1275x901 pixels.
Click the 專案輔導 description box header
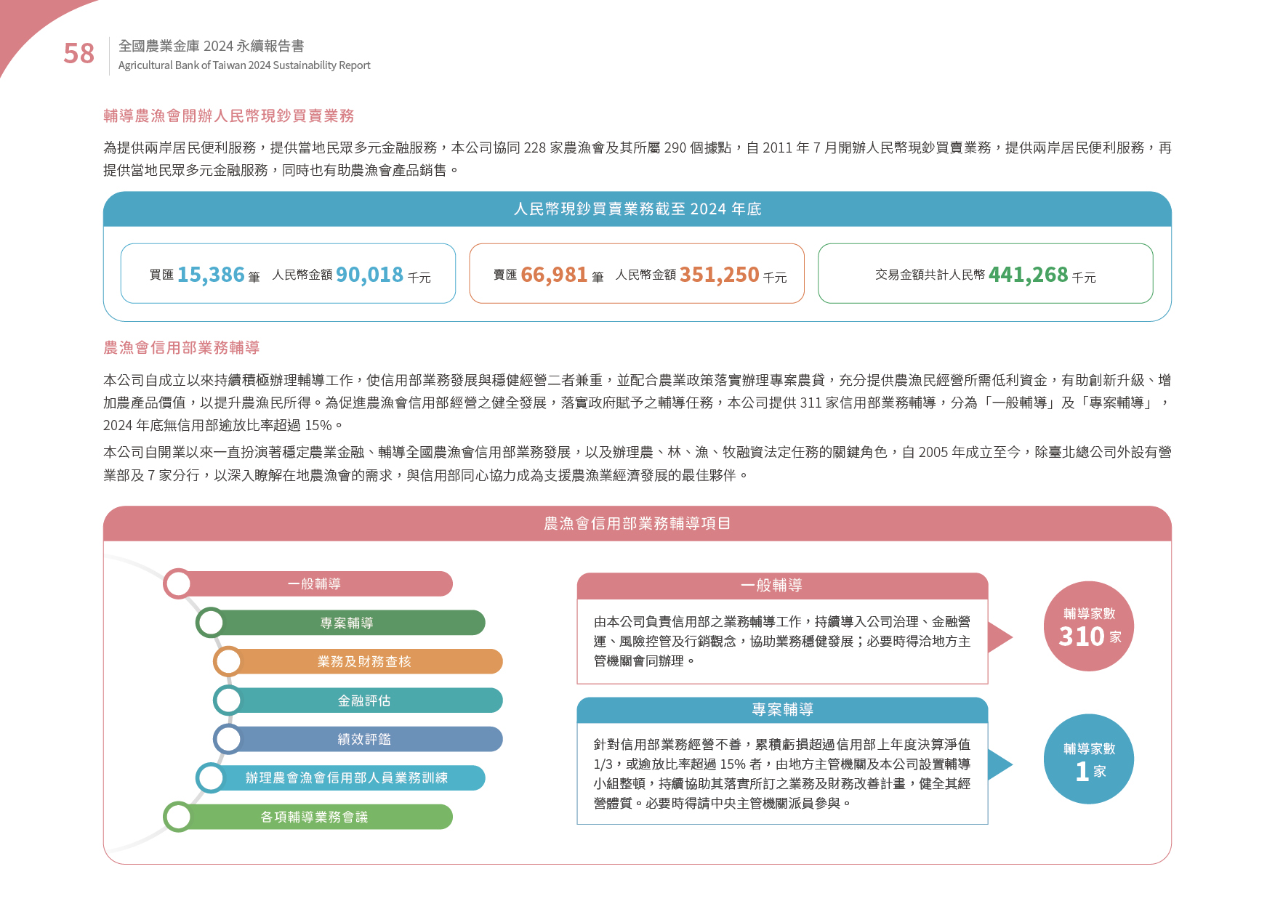tap(782, 710)
